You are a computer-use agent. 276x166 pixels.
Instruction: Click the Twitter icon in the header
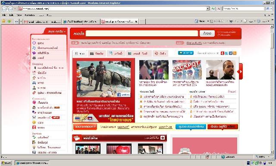coord(226,53)
